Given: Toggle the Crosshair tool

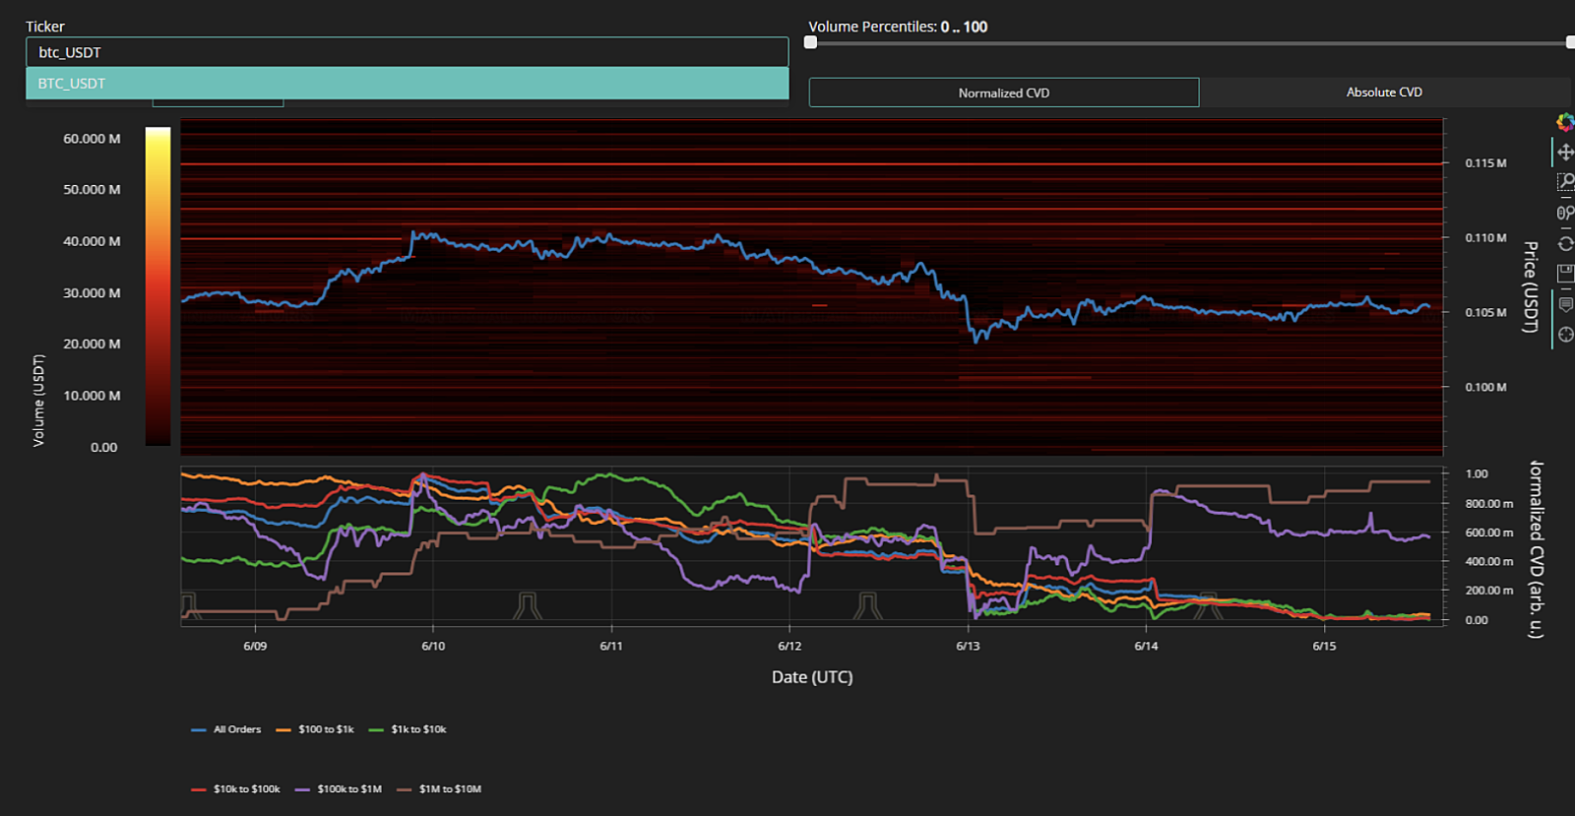Looking at the screenshot, I should point(1565,335).
